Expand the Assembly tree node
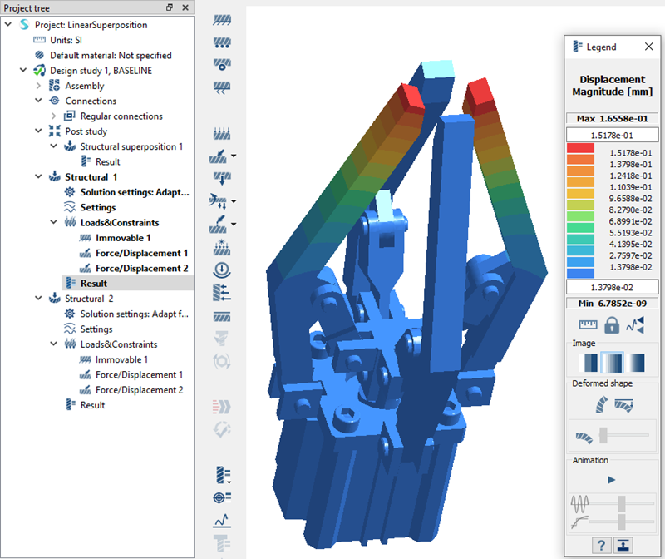 pyautogui.click(x=39, y=86)
